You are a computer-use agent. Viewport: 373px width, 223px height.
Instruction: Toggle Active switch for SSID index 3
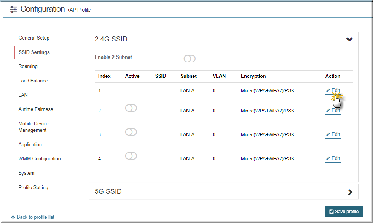131,132
